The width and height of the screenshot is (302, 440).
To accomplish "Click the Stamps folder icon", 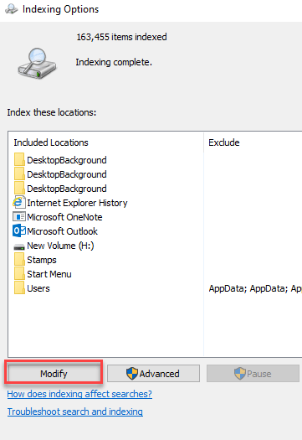I will pos(19,259).
